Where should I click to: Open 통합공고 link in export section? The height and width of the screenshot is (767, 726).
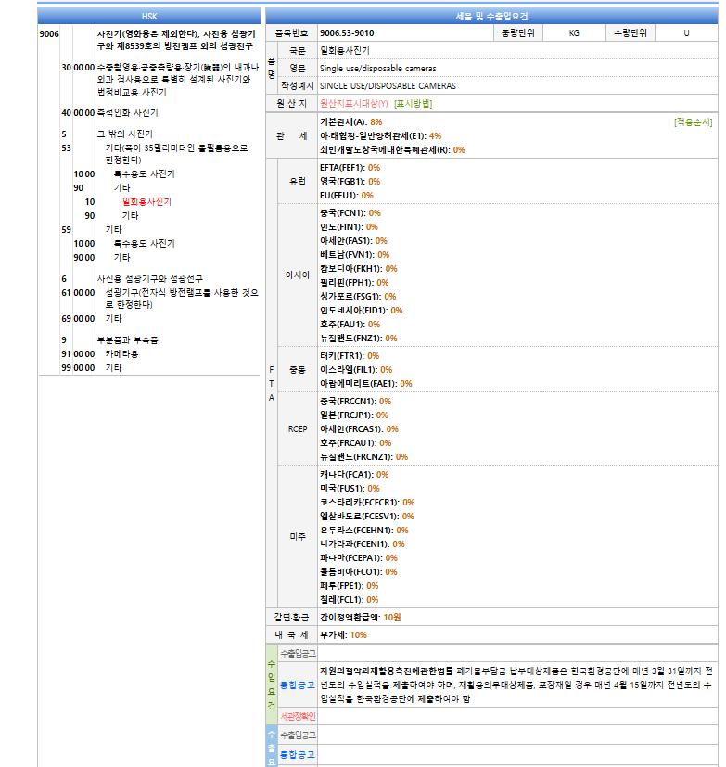pyautogui.click(x=298, y=754)
